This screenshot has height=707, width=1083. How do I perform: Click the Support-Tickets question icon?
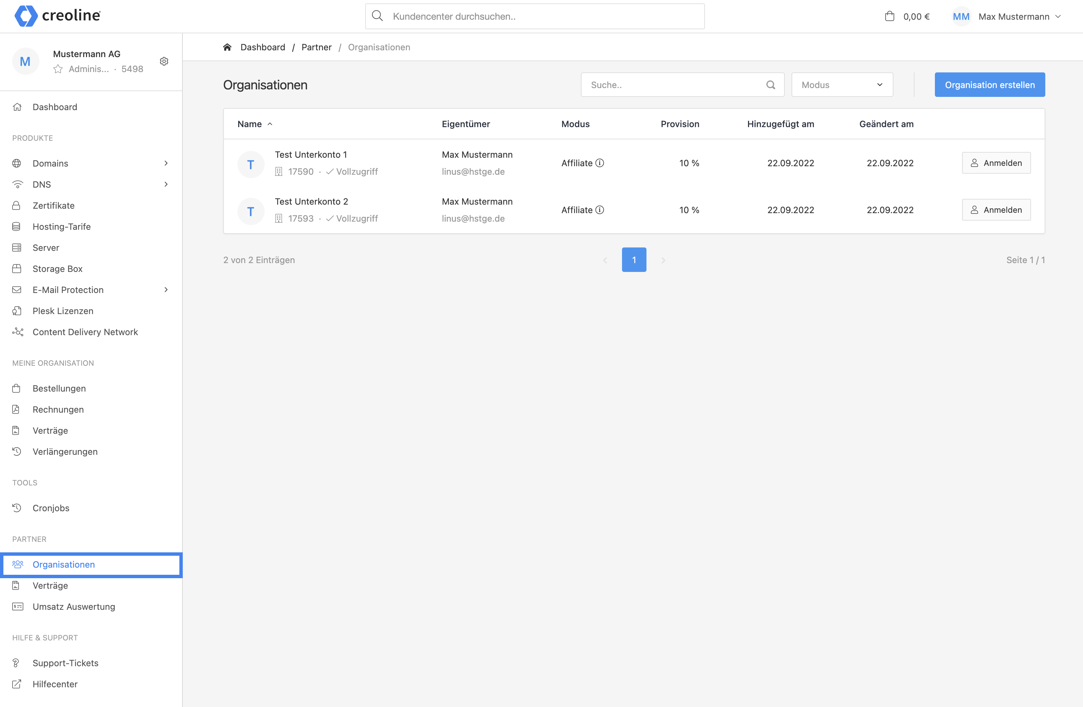tap(16, 663)
